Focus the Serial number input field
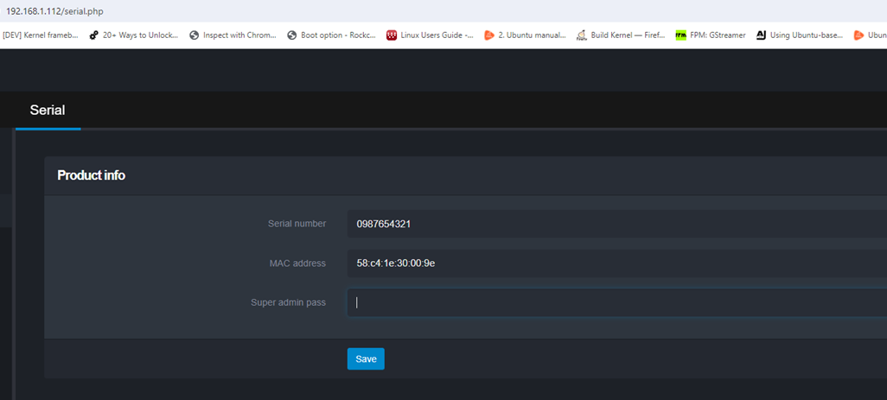The image size is (887, 400). 614,224
